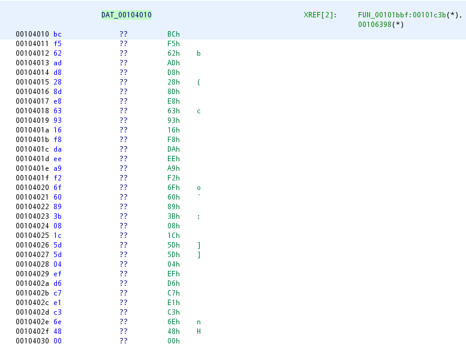The width and height of the screenshot is (466, 350).
Task: Click the XREF[2] header text
Action: [x=320, y=15]
